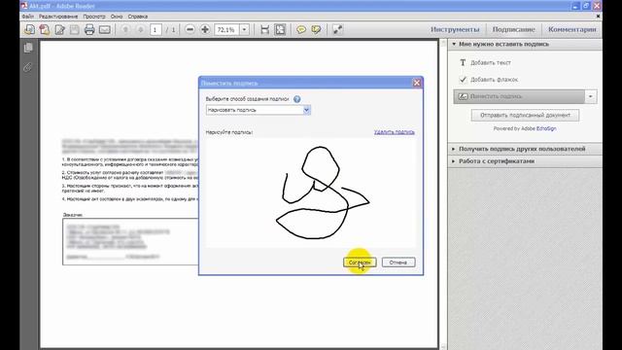Screen dimensions: 622x350
Task: Click the Save file toolbar icon
Action: coord(75,29)
